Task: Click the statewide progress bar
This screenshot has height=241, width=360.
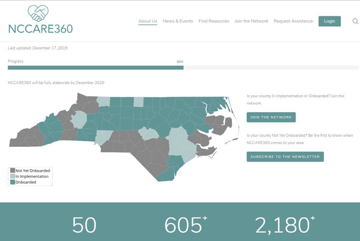Action: pyautogui.click(x=183, y=68)
